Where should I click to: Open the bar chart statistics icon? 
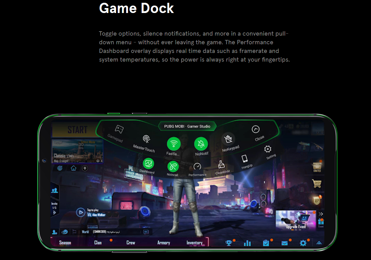247,243
